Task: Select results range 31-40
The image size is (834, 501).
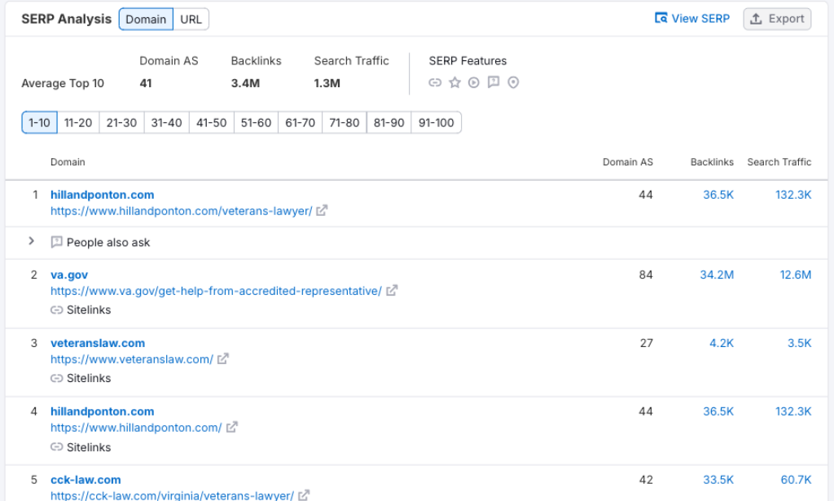Action: 166,123
